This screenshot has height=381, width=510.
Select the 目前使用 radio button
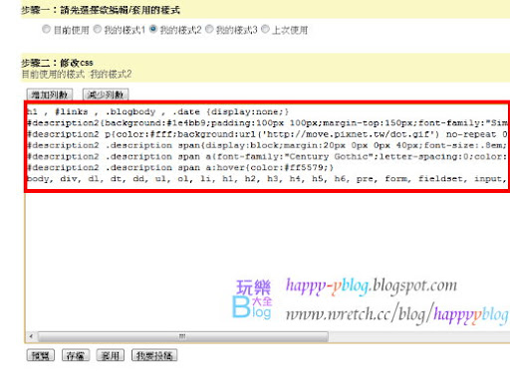(x=46, y=29)
